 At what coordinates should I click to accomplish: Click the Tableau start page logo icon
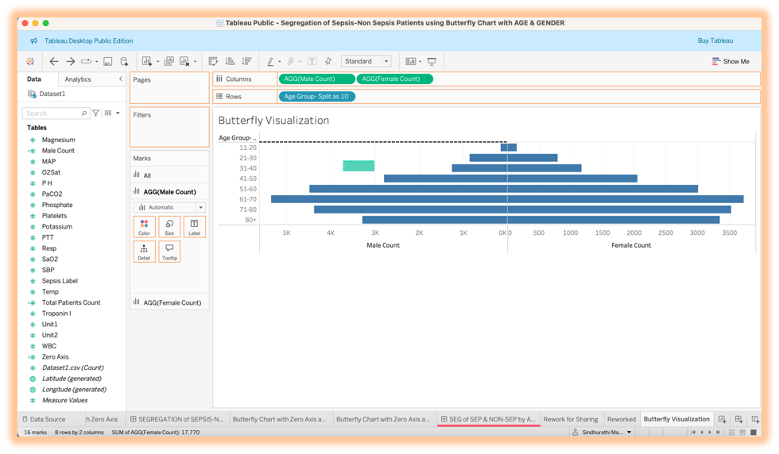pos(30,62)
